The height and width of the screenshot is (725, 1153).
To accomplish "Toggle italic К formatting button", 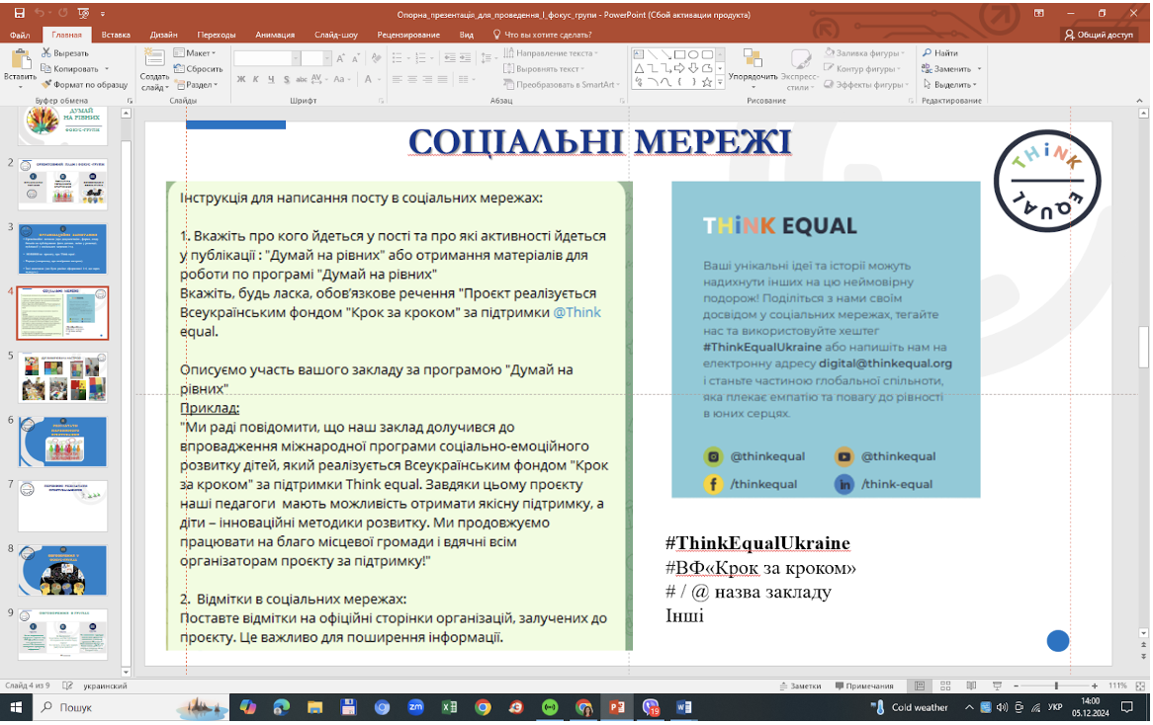I will coord(256,79).
